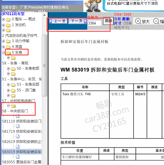Viewport: 164px width, 165px height.
Task: Click folder icon above 57 中控锁系统前门
Action: coord(13,96)
